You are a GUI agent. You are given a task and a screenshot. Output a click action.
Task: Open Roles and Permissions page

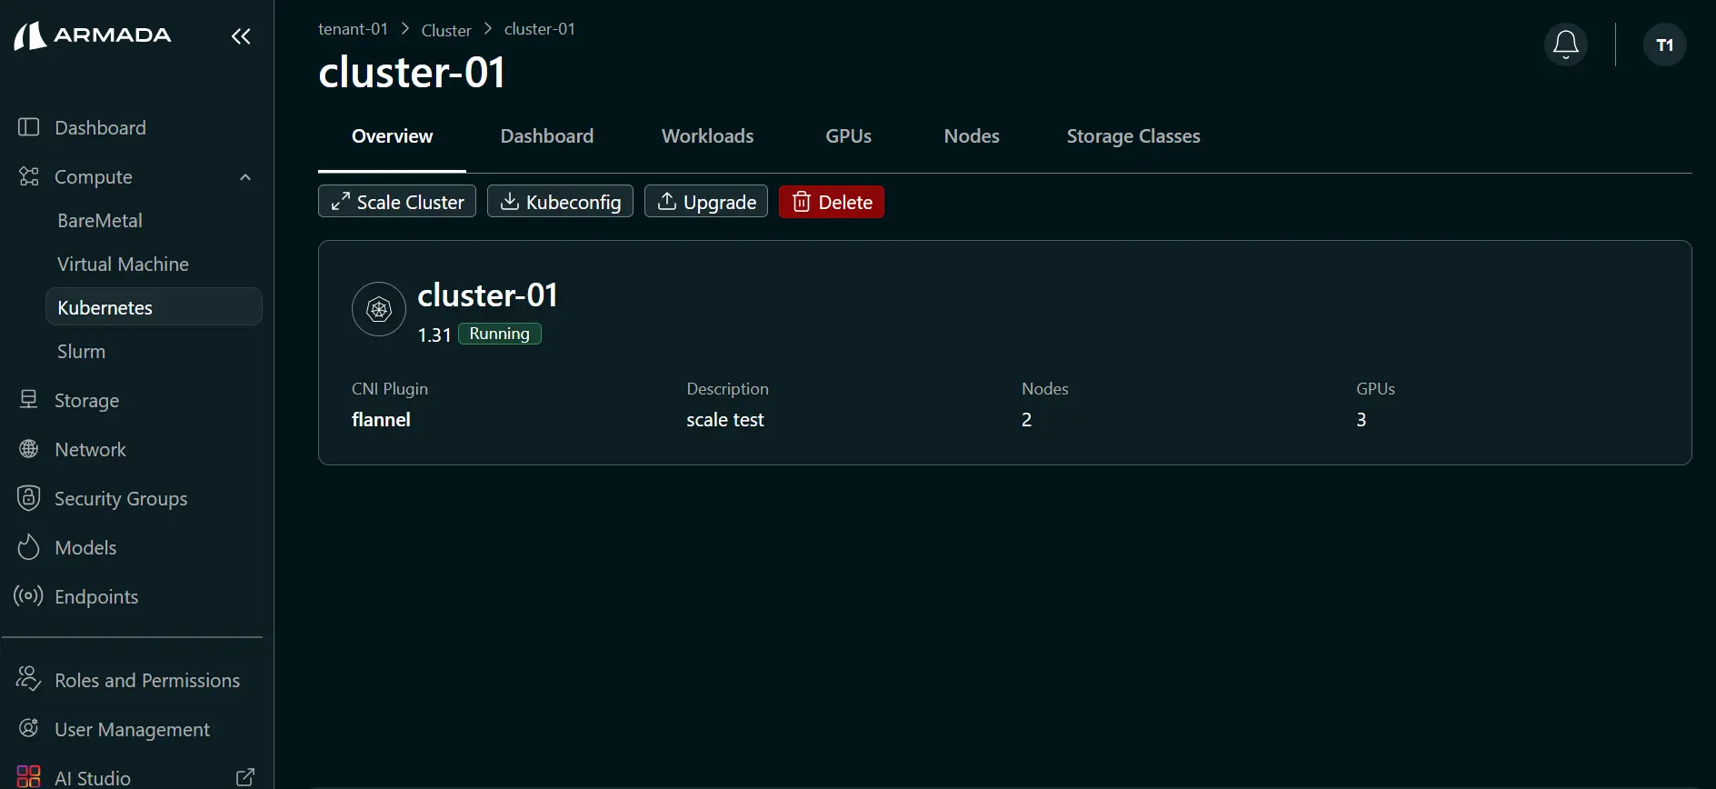tap(147, 680)
